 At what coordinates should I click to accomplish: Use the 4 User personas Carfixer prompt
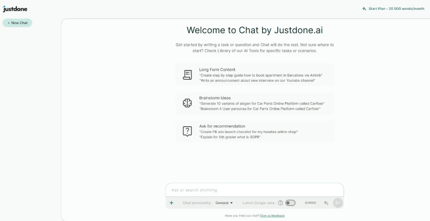point(260,109)
